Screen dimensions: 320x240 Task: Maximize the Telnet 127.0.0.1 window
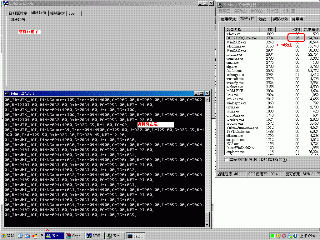pos(202,93)
